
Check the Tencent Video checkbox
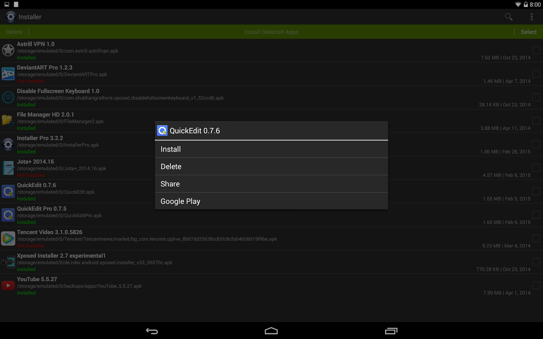(536, 238)
